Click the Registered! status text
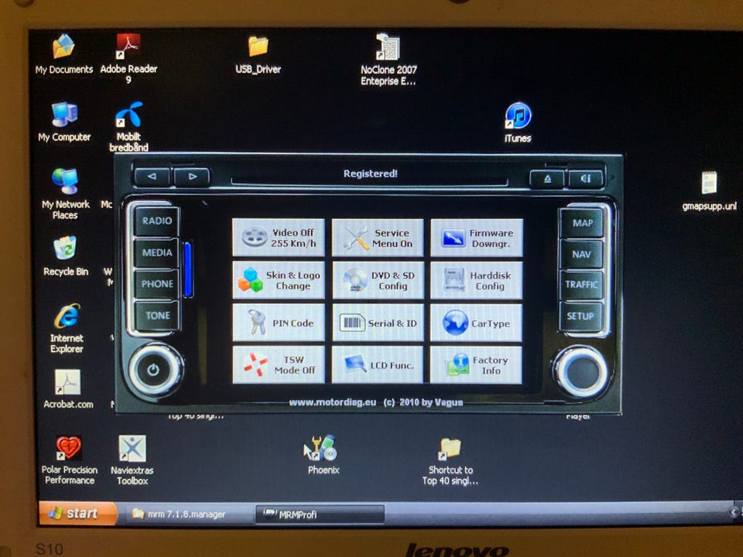The image size is (743, 557). point(371,173)
